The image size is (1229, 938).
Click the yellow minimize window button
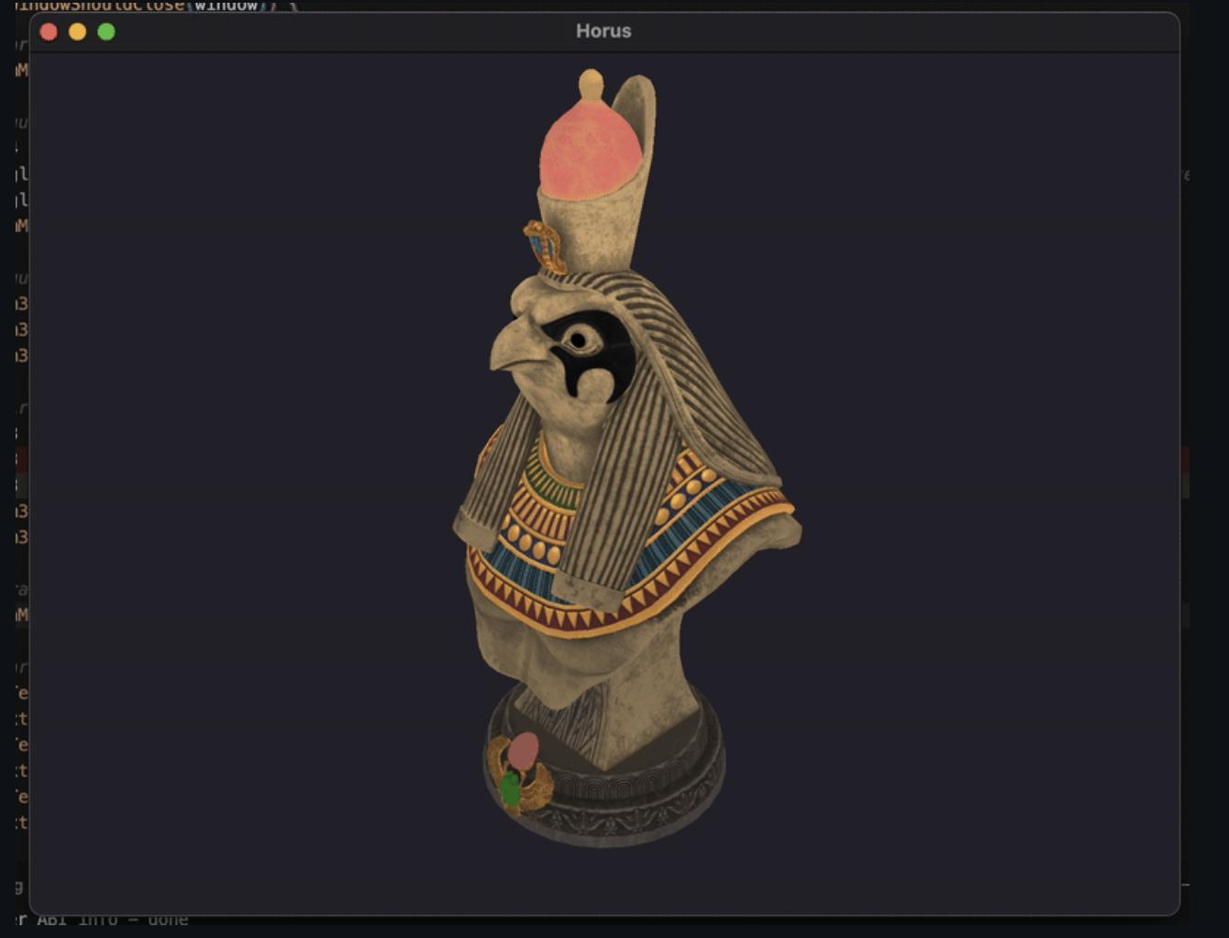pyautogui.click(x=78, y=31)
